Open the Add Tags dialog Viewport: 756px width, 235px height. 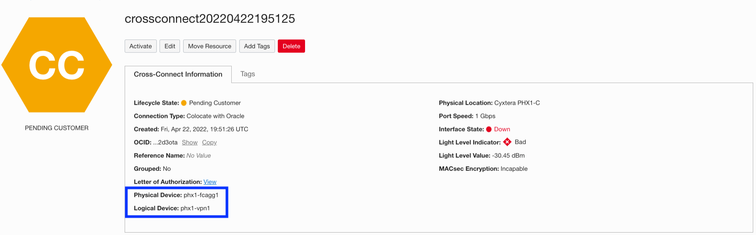point(257,46)
